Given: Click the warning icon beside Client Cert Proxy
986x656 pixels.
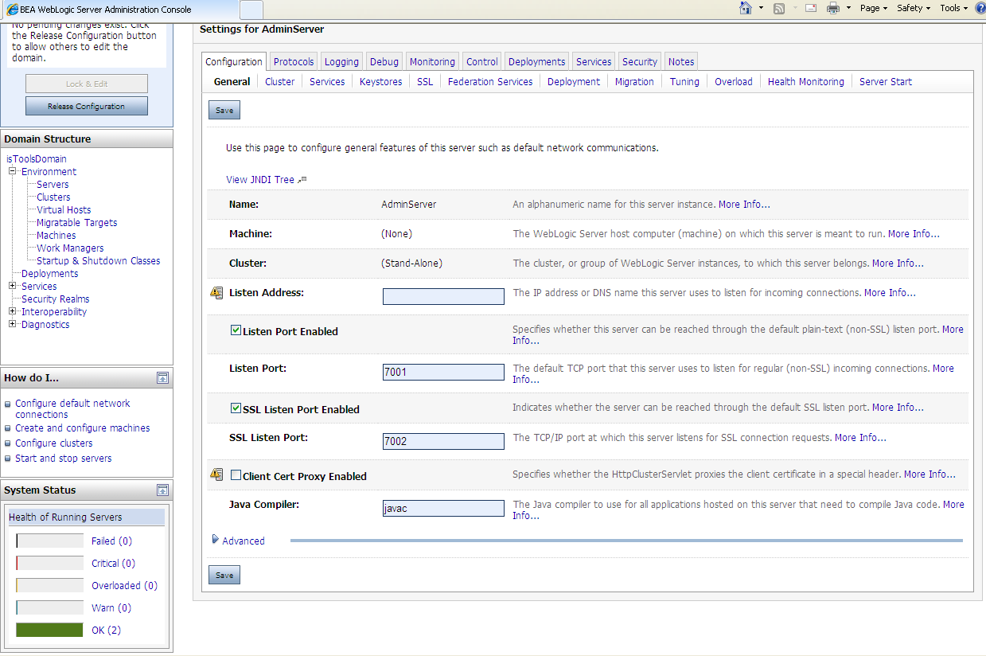Looking at the screenshot, I should point(216,474).
